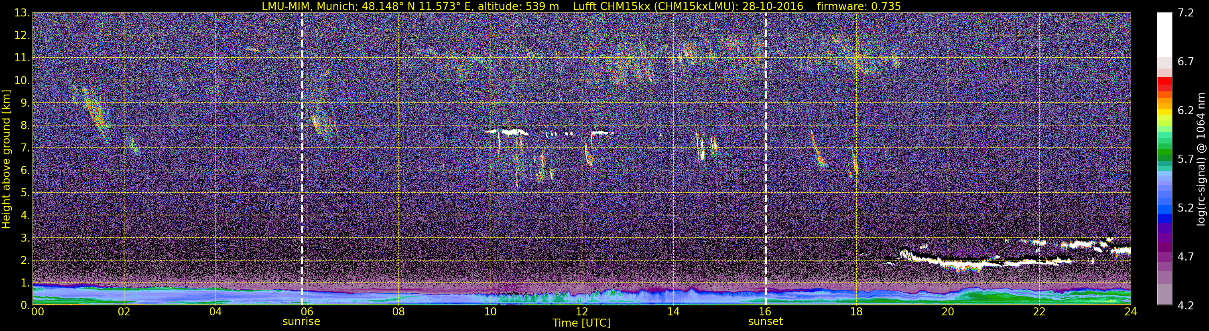This screenshot has width=1209, height=331.
Task: Click the colorbar tick value 6.2
Action: pos(1186,111)
